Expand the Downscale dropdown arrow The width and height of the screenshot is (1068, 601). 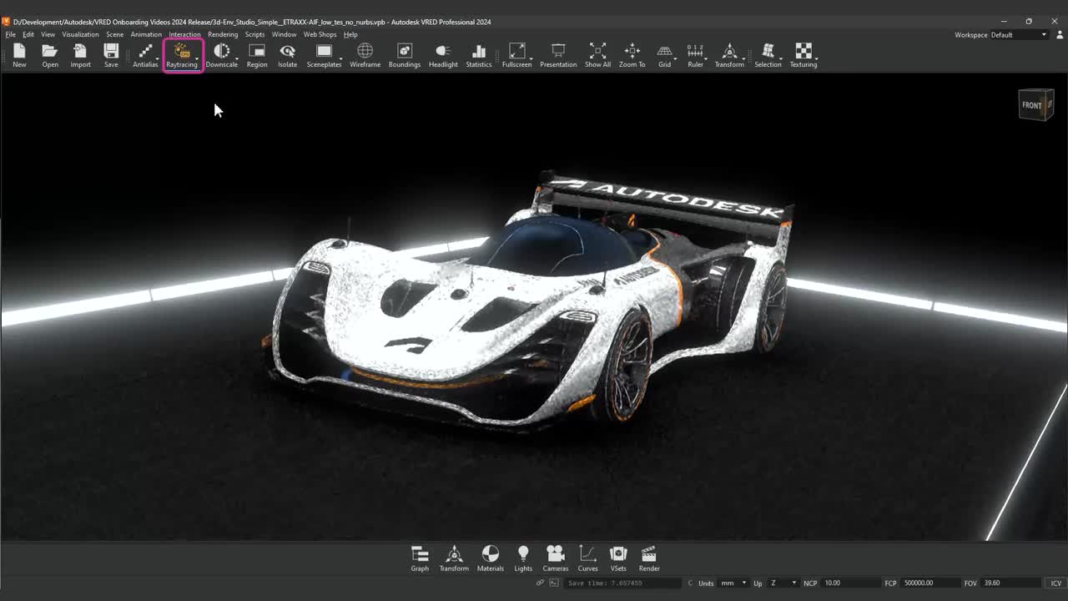pos(238,60)
